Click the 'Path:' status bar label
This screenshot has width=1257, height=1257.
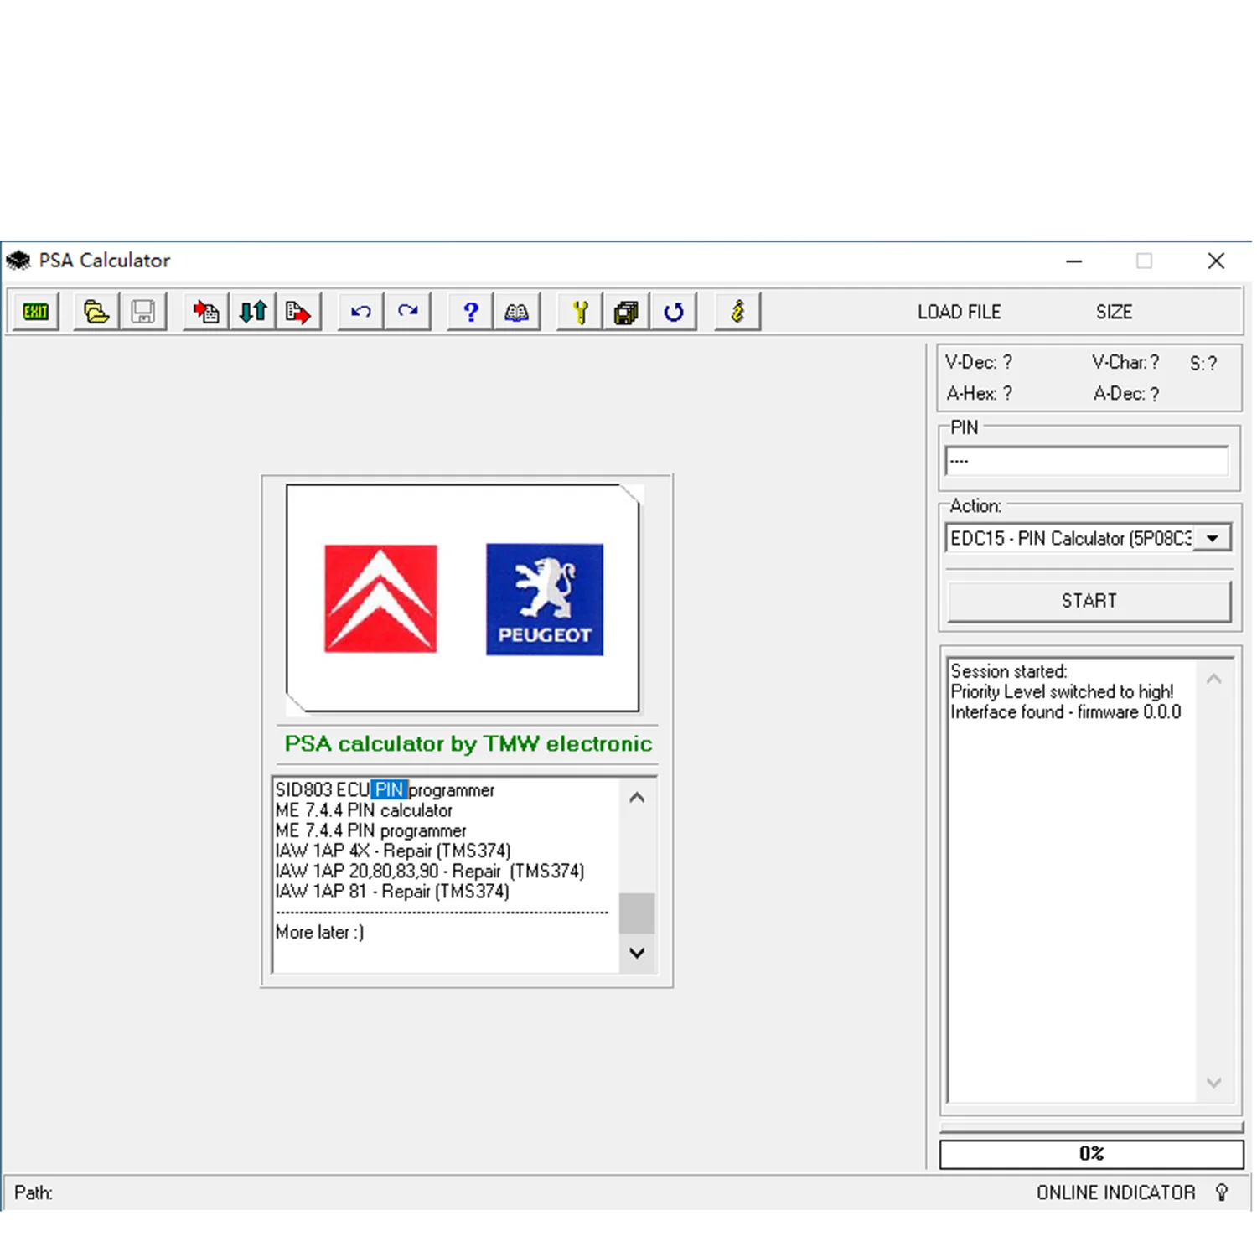(34, 1192)
